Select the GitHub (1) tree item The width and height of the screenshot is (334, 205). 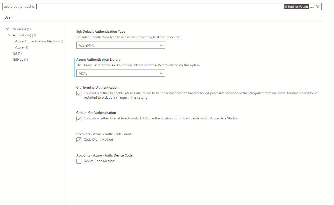(x=20, y=59)
